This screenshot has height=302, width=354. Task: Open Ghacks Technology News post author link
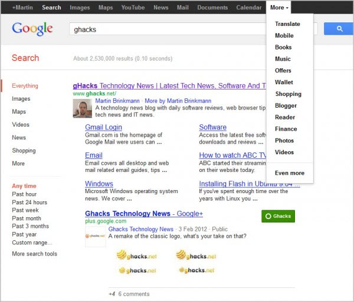[140, 229]
